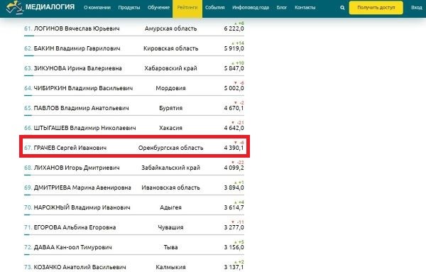Select ЛИХАНОВ Игорь Дмитриевич name
Viewport: 426px width, 272px height.
click(77, 168)
